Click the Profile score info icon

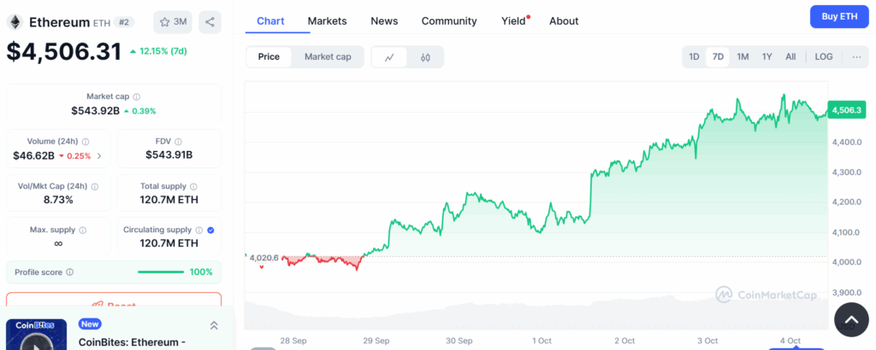(x=70, y=272)
